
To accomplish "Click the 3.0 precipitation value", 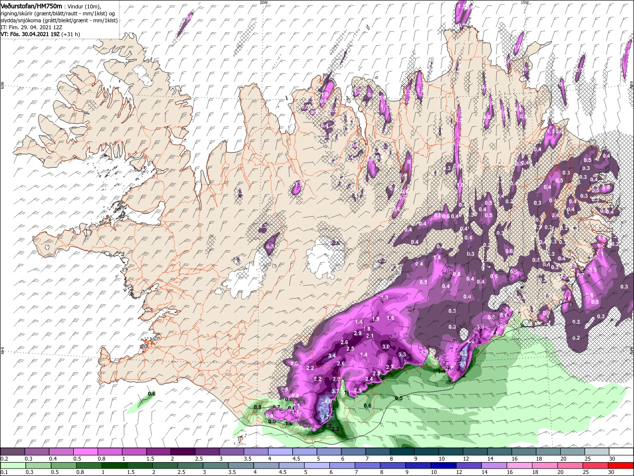I will (x=386, y=347).
